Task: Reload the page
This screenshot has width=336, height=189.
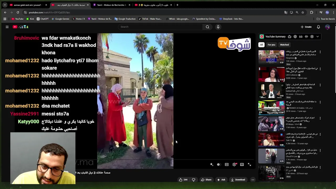Action: (18, 12)
